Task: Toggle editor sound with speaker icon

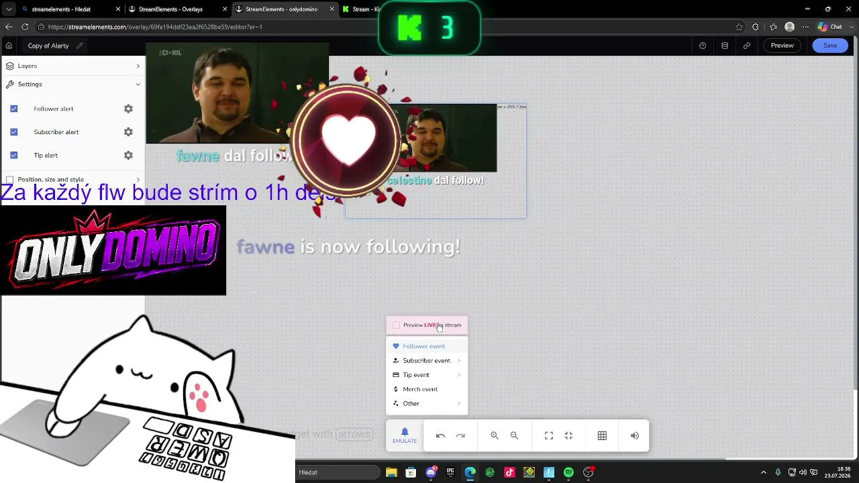Action: (635, 435)
